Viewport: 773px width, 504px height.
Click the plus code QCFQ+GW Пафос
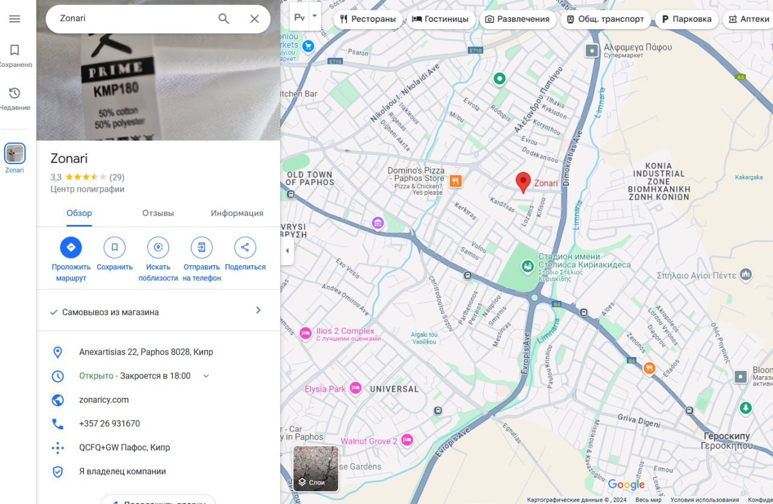click(124, 448)
